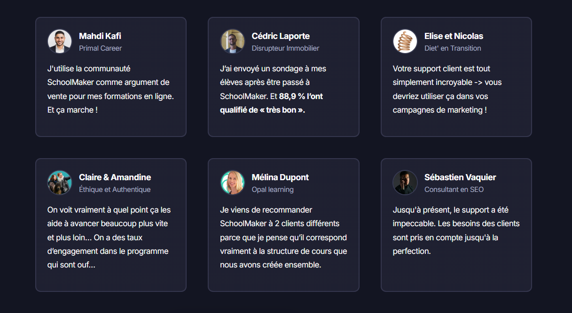Click Cédric Laporte's profile photo

pos(232,41)
